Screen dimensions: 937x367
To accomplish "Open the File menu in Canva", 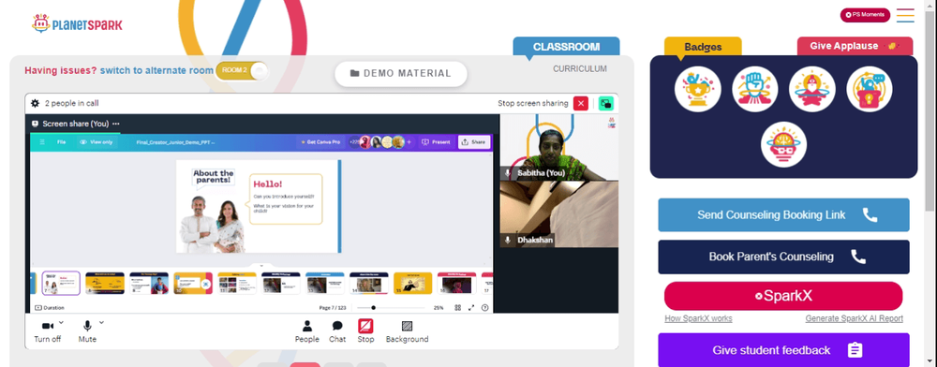I will 62,142.
